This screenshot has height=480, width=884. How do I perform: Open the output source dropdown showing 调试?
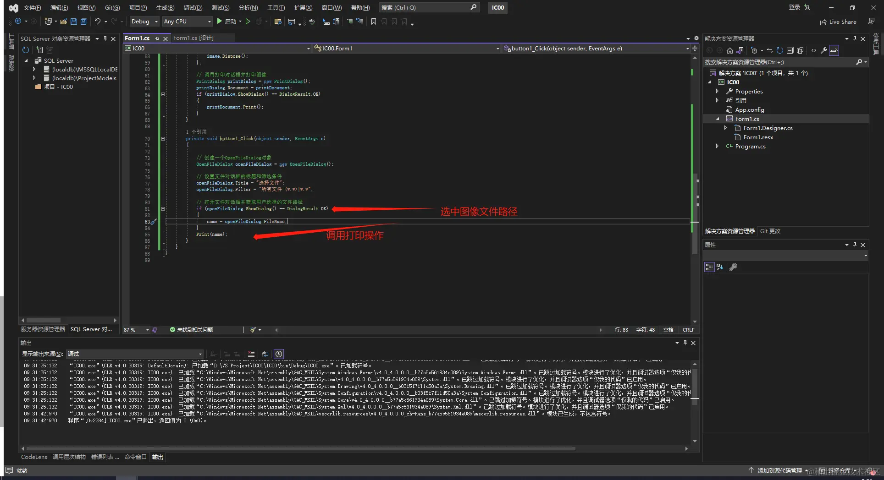[135, 354]
